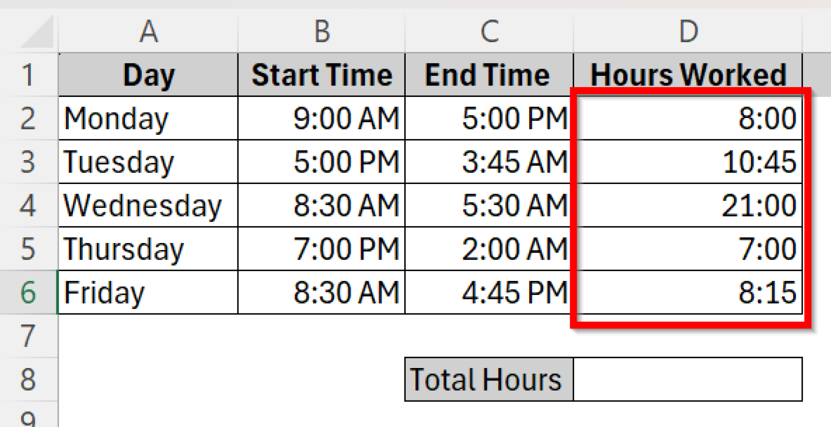
Task: Select row number 8
Action: (30, 379)
